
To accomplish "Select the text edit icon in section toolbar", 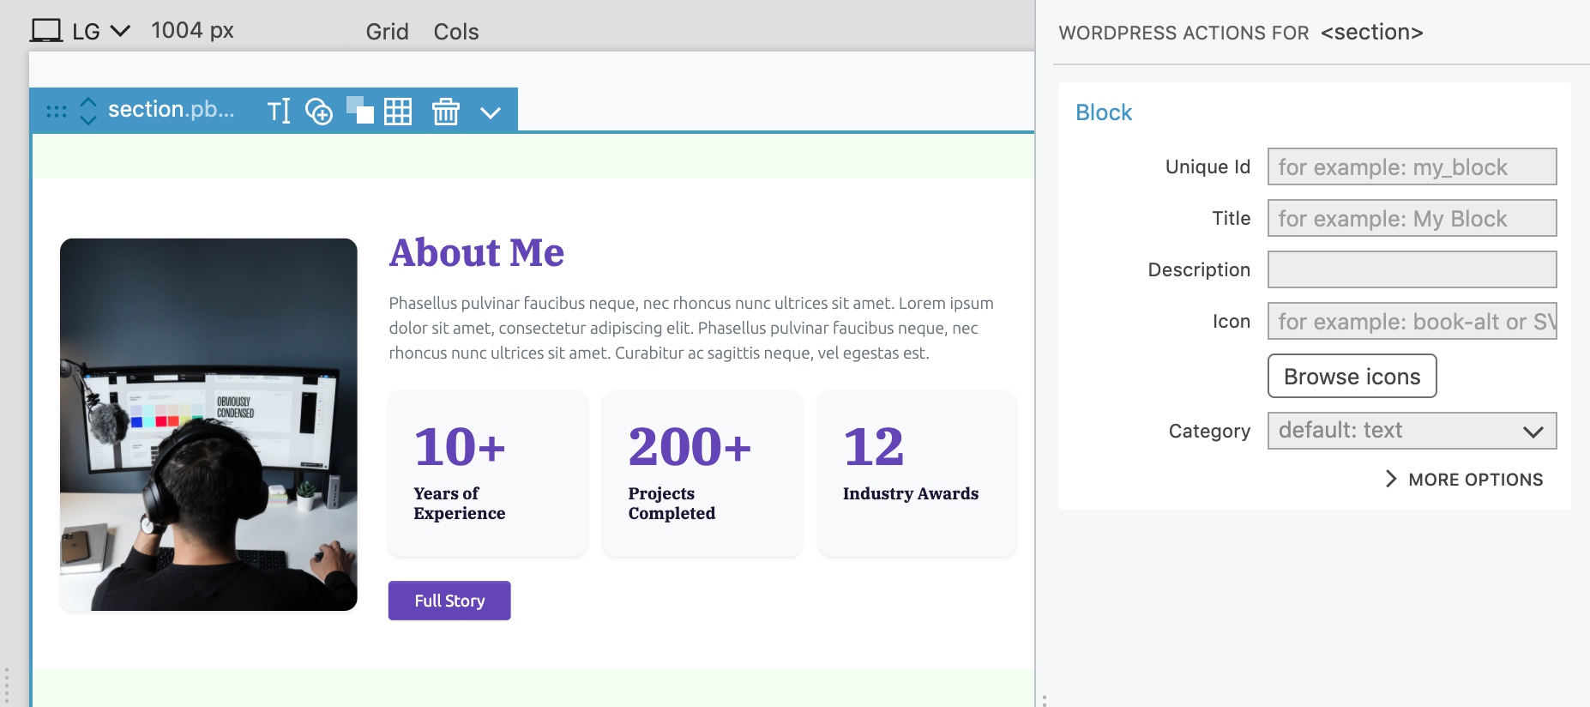I will tap(279, 111).
